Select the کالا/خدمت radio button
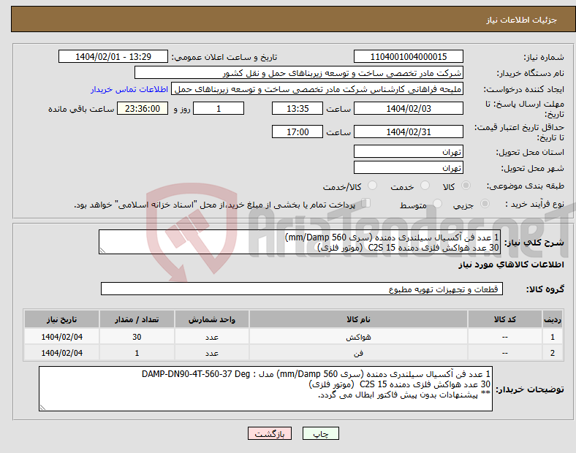 click(373, 186)
